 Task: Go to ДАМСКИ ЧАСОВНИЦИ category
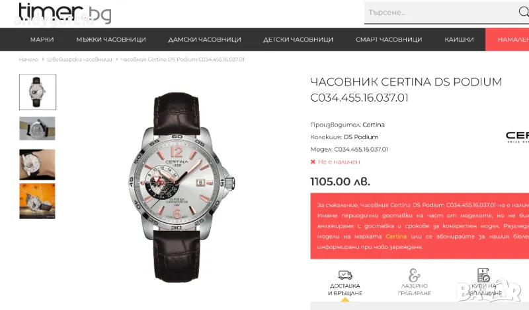tap(204, 40)
